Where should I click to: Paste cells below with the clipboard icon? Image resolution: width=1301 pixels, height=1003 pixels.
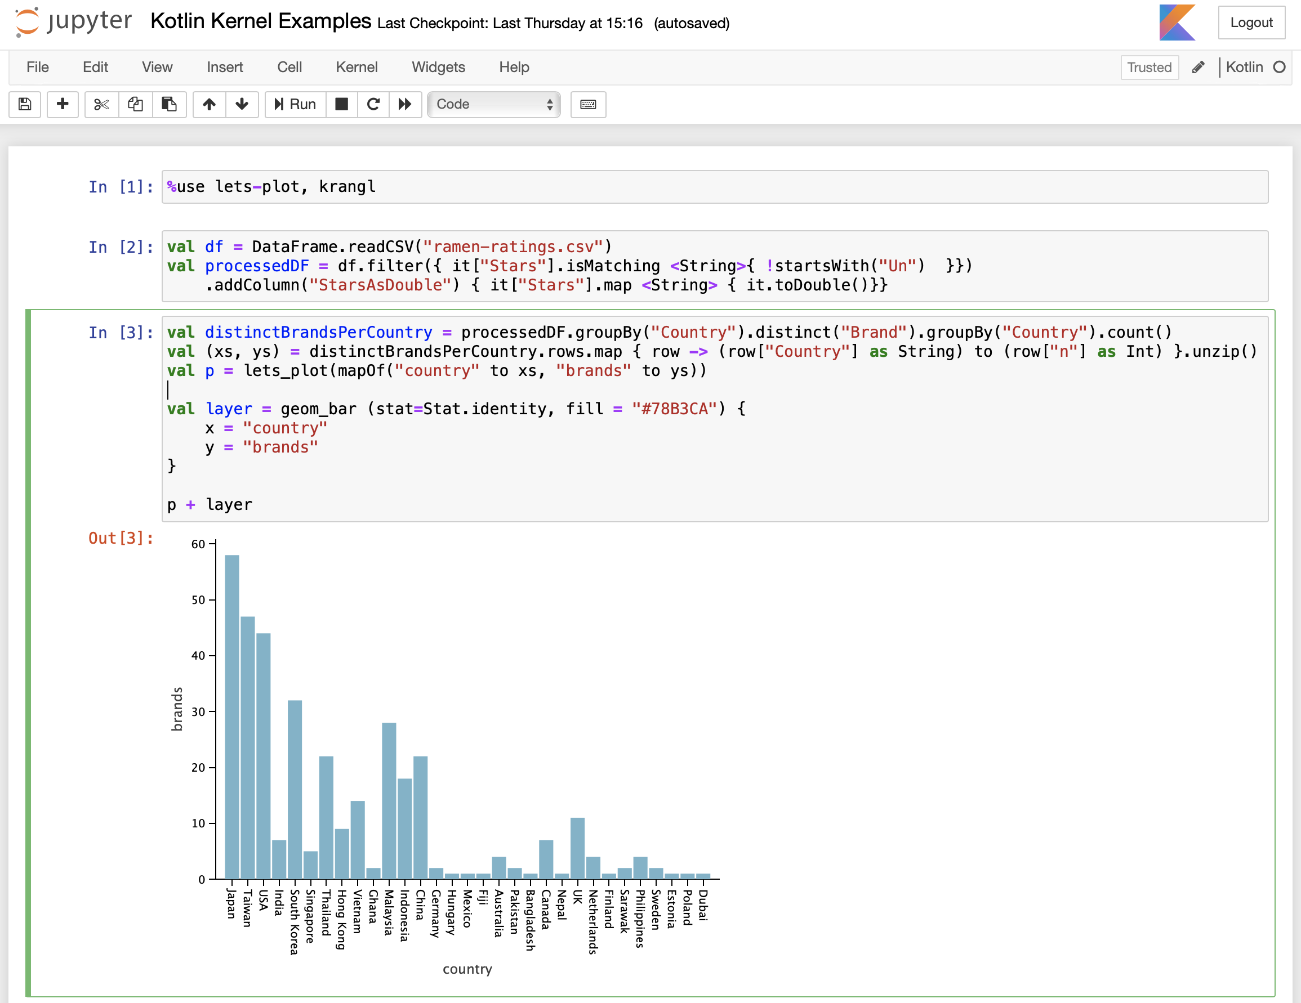click(169, 104)
